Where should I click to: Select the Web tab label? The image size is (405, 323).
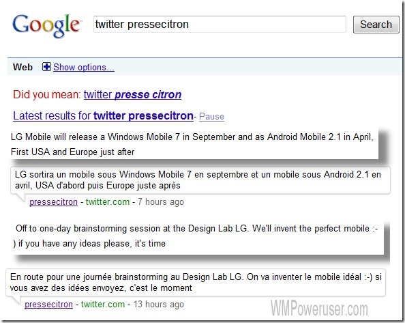22,67
